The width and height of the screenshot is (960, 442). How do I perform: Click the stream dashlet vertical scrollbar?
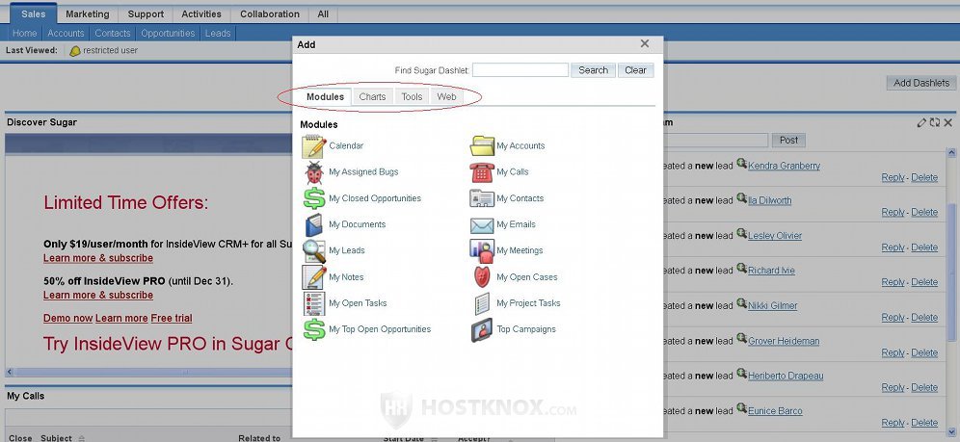tap(951, 272)
